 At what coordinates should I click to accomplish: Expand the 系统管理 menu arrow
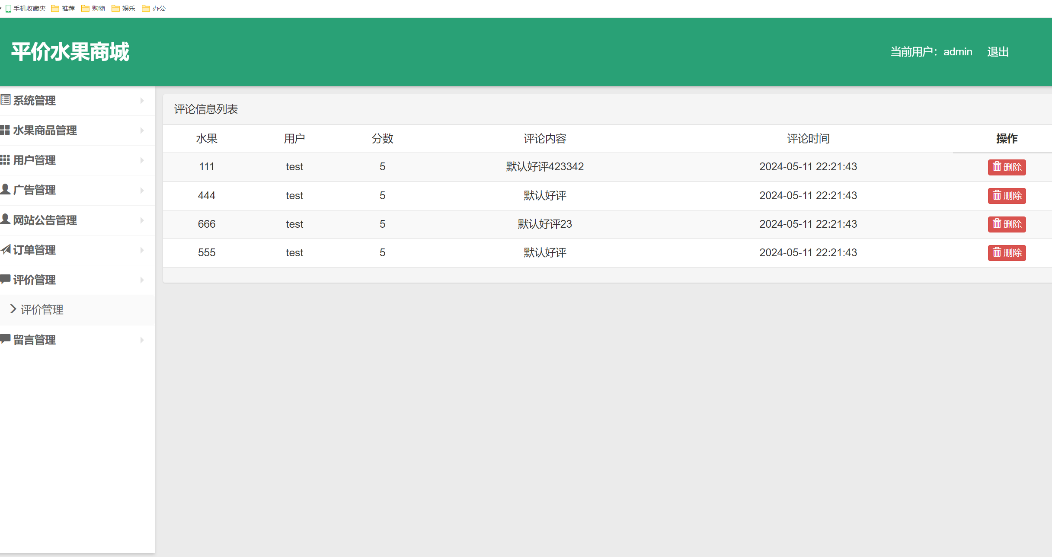tap(142, 101)
